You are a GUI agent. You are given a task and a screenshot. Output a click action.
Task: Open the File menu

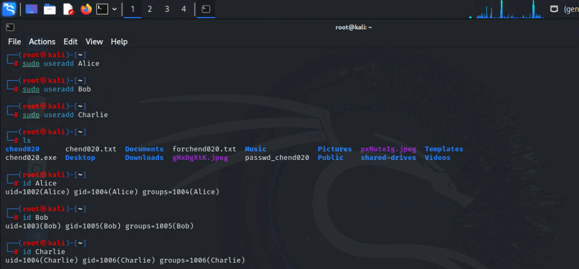(14, 42)
